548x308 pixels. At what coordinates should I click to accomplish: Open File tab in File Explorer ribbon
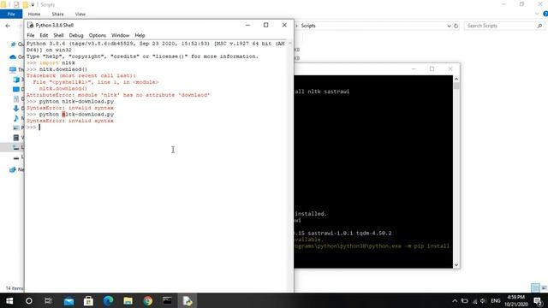coord(11,14)
